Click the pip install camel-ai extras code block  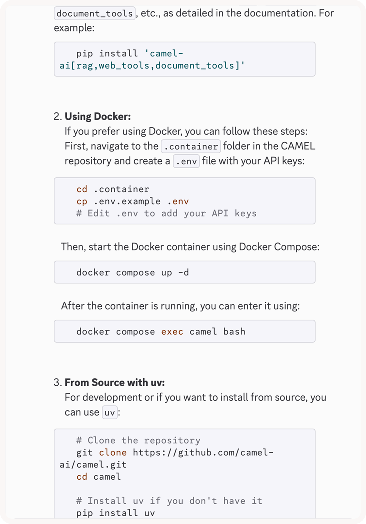184,59
